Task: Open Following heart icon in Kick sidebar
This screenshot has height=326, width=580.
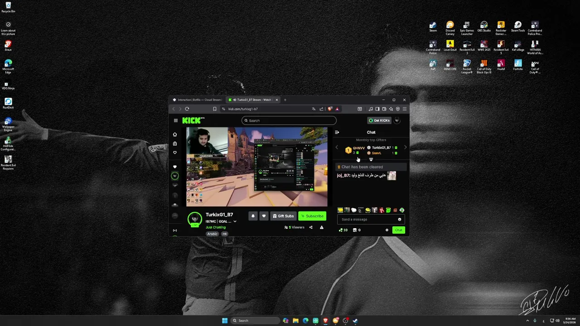Action: click(x=175, y=153)
